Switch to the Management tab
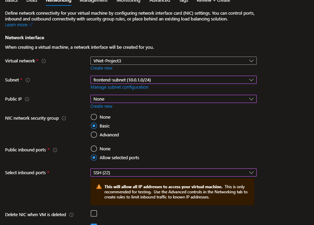This screenshot has height=225, width=314. [x=94, y=1]
